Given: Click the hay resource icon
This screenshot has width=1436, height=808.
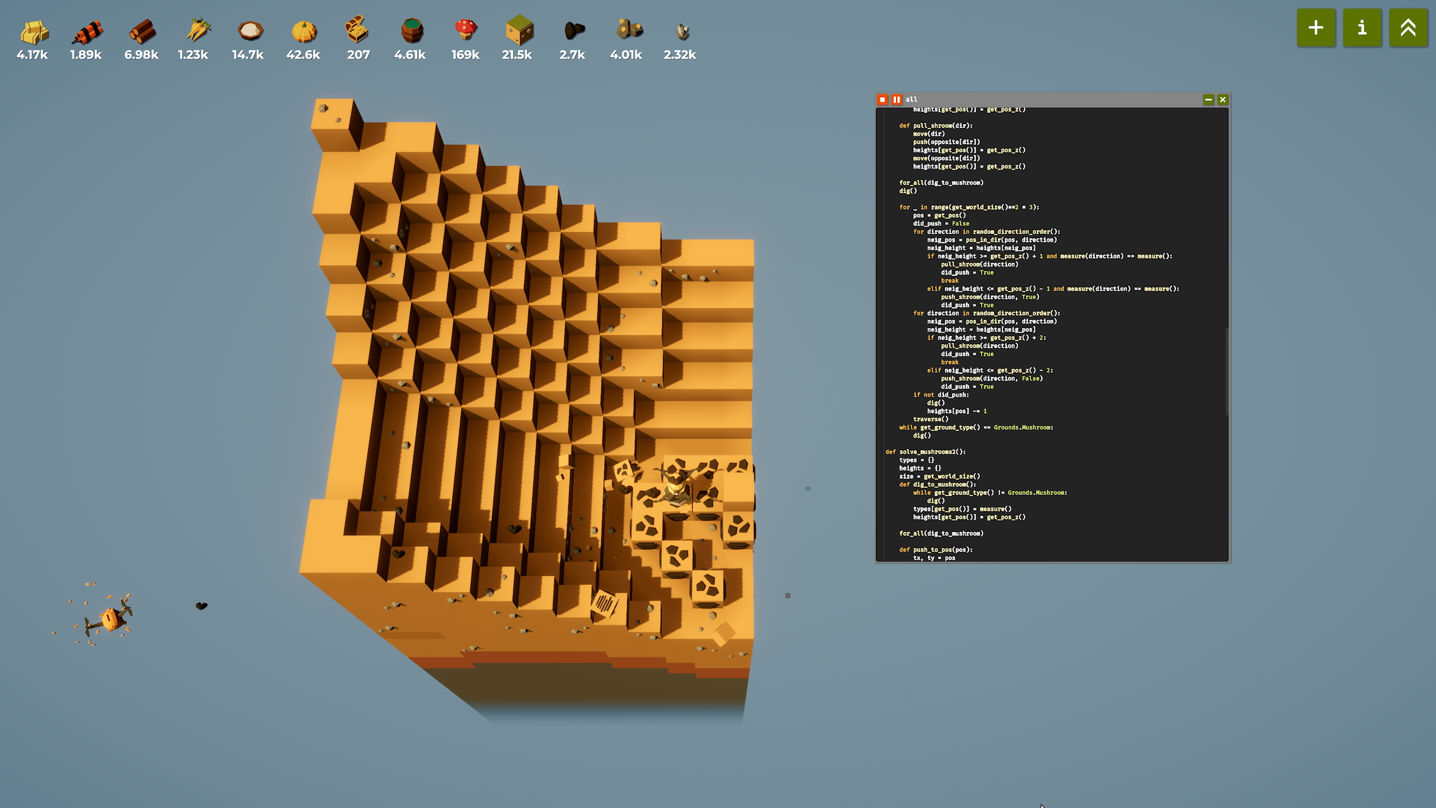Looking at the screenshot, I should pyautogui.click(x=34, y=32).
